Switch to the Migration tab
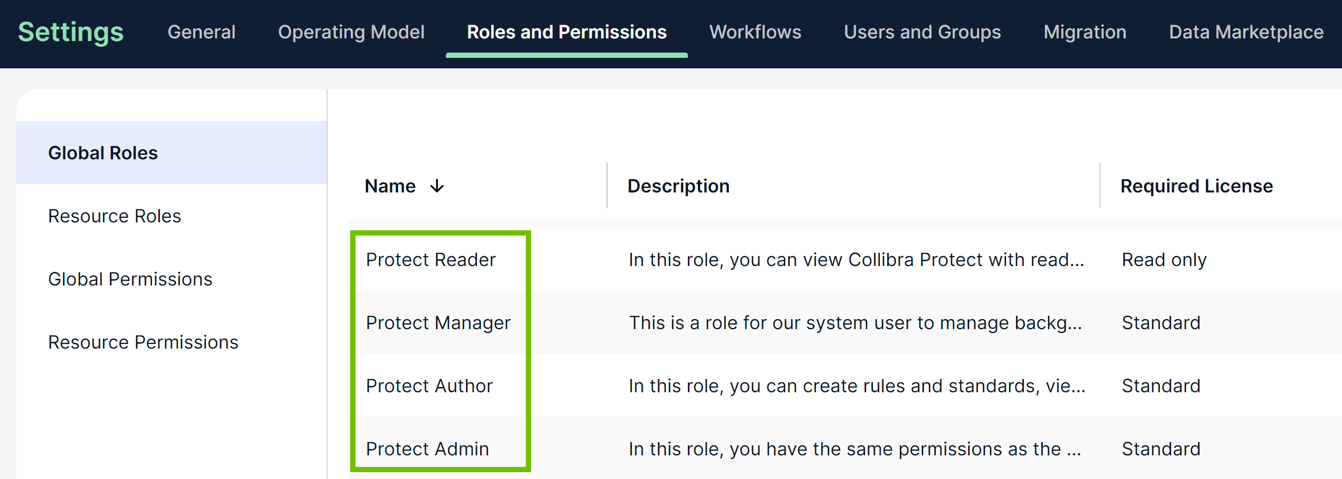The height and width of the screenshot is (479, 1342). point(1084,32)
